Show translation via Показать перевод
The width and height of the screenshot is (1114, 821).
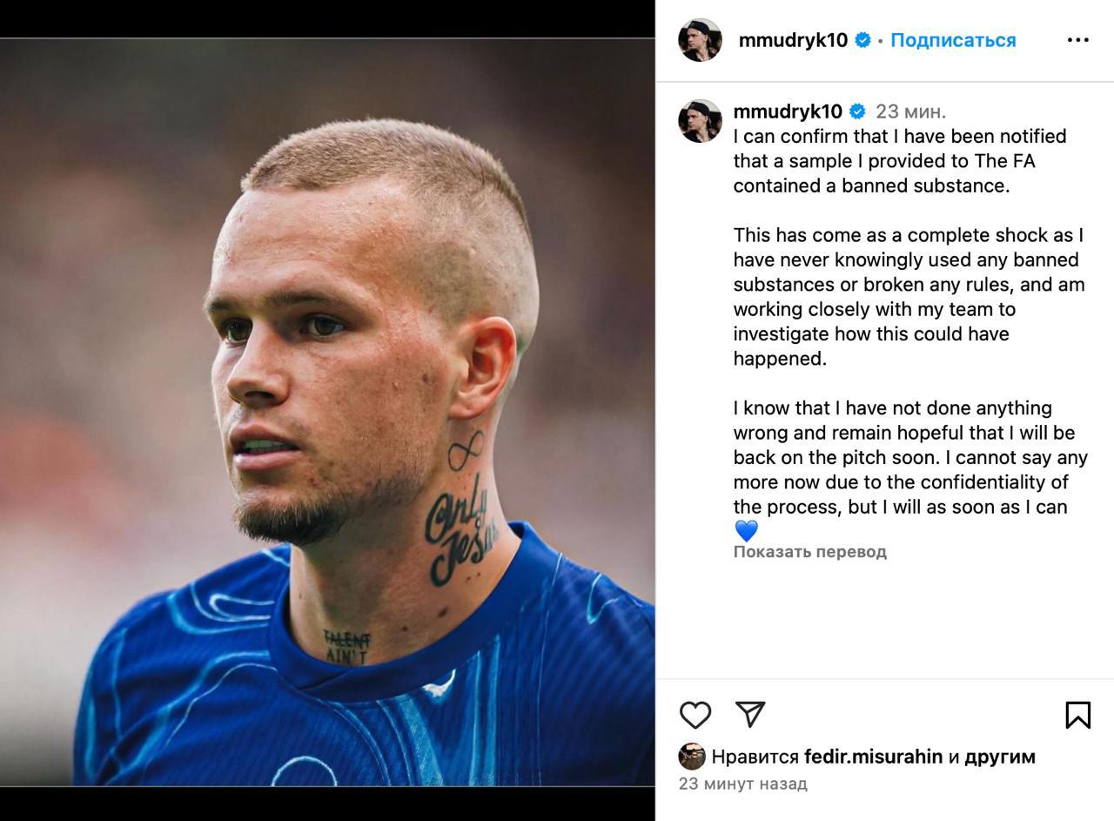pyautogui.click(x=809, y=552)
